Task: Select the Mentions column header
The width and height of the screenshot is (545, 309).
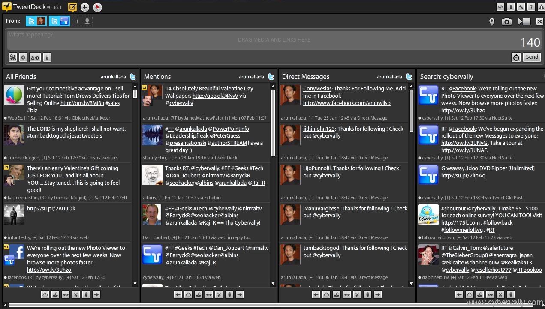Action: [x=157, y=77]
